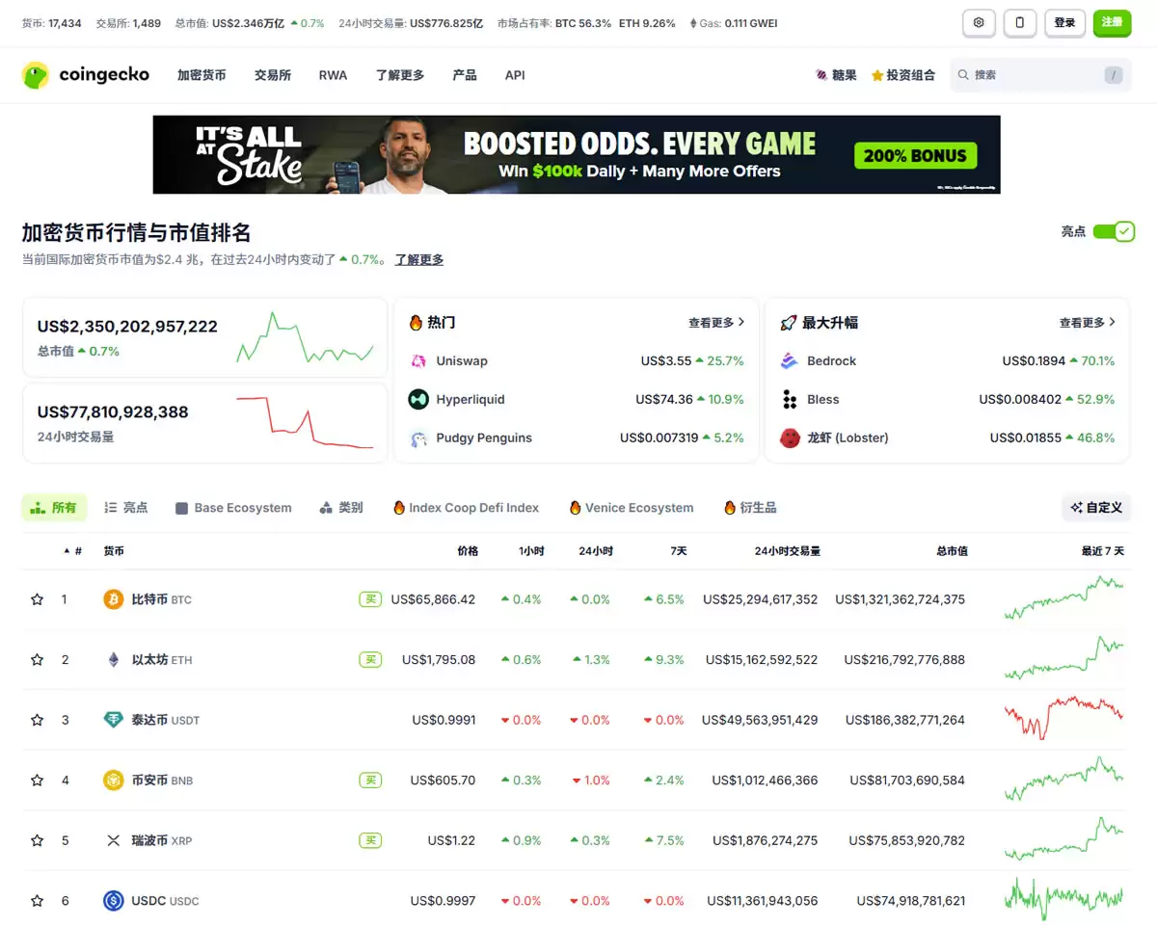Click the XRP coin icon
1157x927 pixels.
click(x=114, y=840)
